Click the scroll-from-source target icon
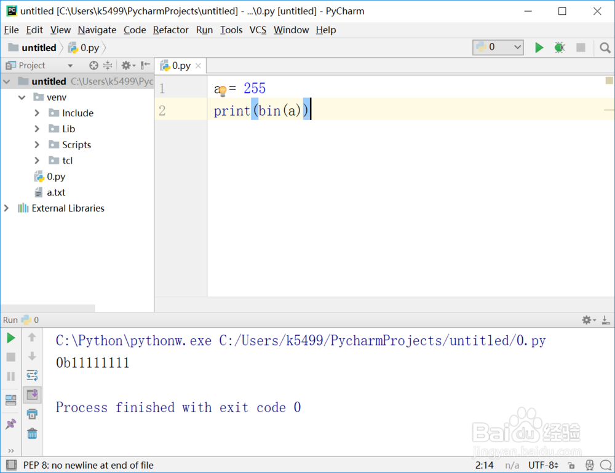 pos(93,65)
